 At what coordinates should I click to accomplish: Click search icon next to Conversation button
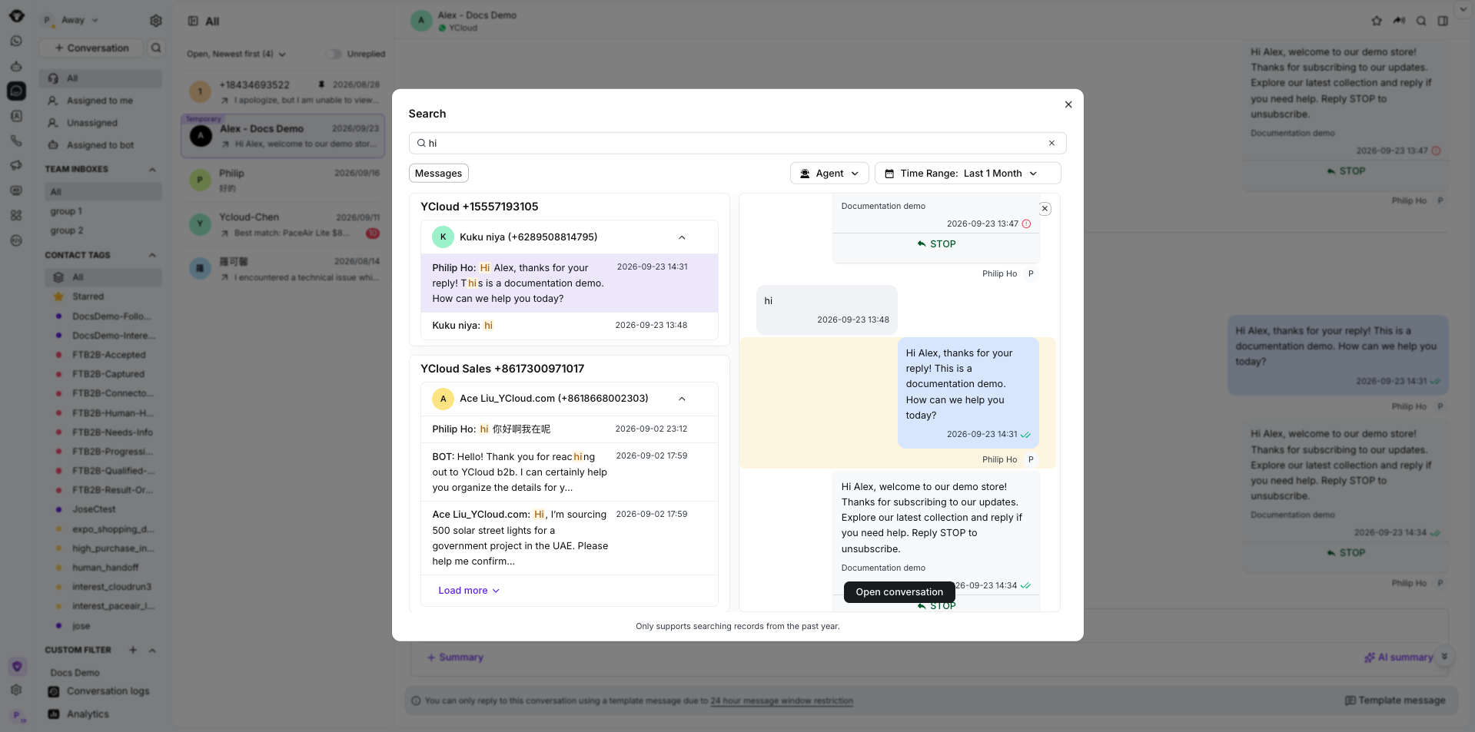tap(156, 48)
